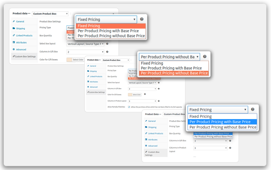Image resolution: width=271 pixels, height=170 pixels.
Task: Choose highlighted Per Product Pricing without Base Price in middle list
Action: click(x=174, y=73)
